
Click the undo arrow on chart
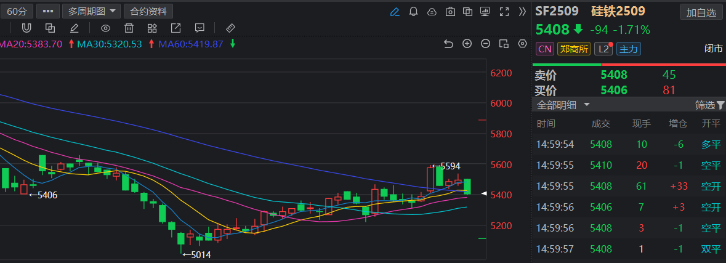pyautogui.click(x=448, y=44)
